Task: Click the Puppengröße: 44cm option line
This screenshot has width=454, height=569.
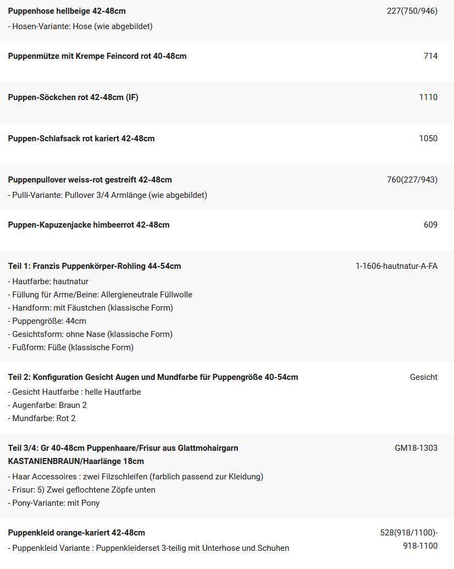Action: 47,321
